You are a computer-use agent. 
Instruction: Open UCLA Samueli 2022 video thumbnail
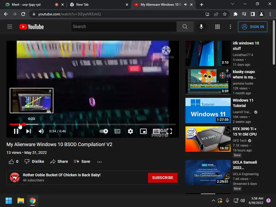pos(208,172)
